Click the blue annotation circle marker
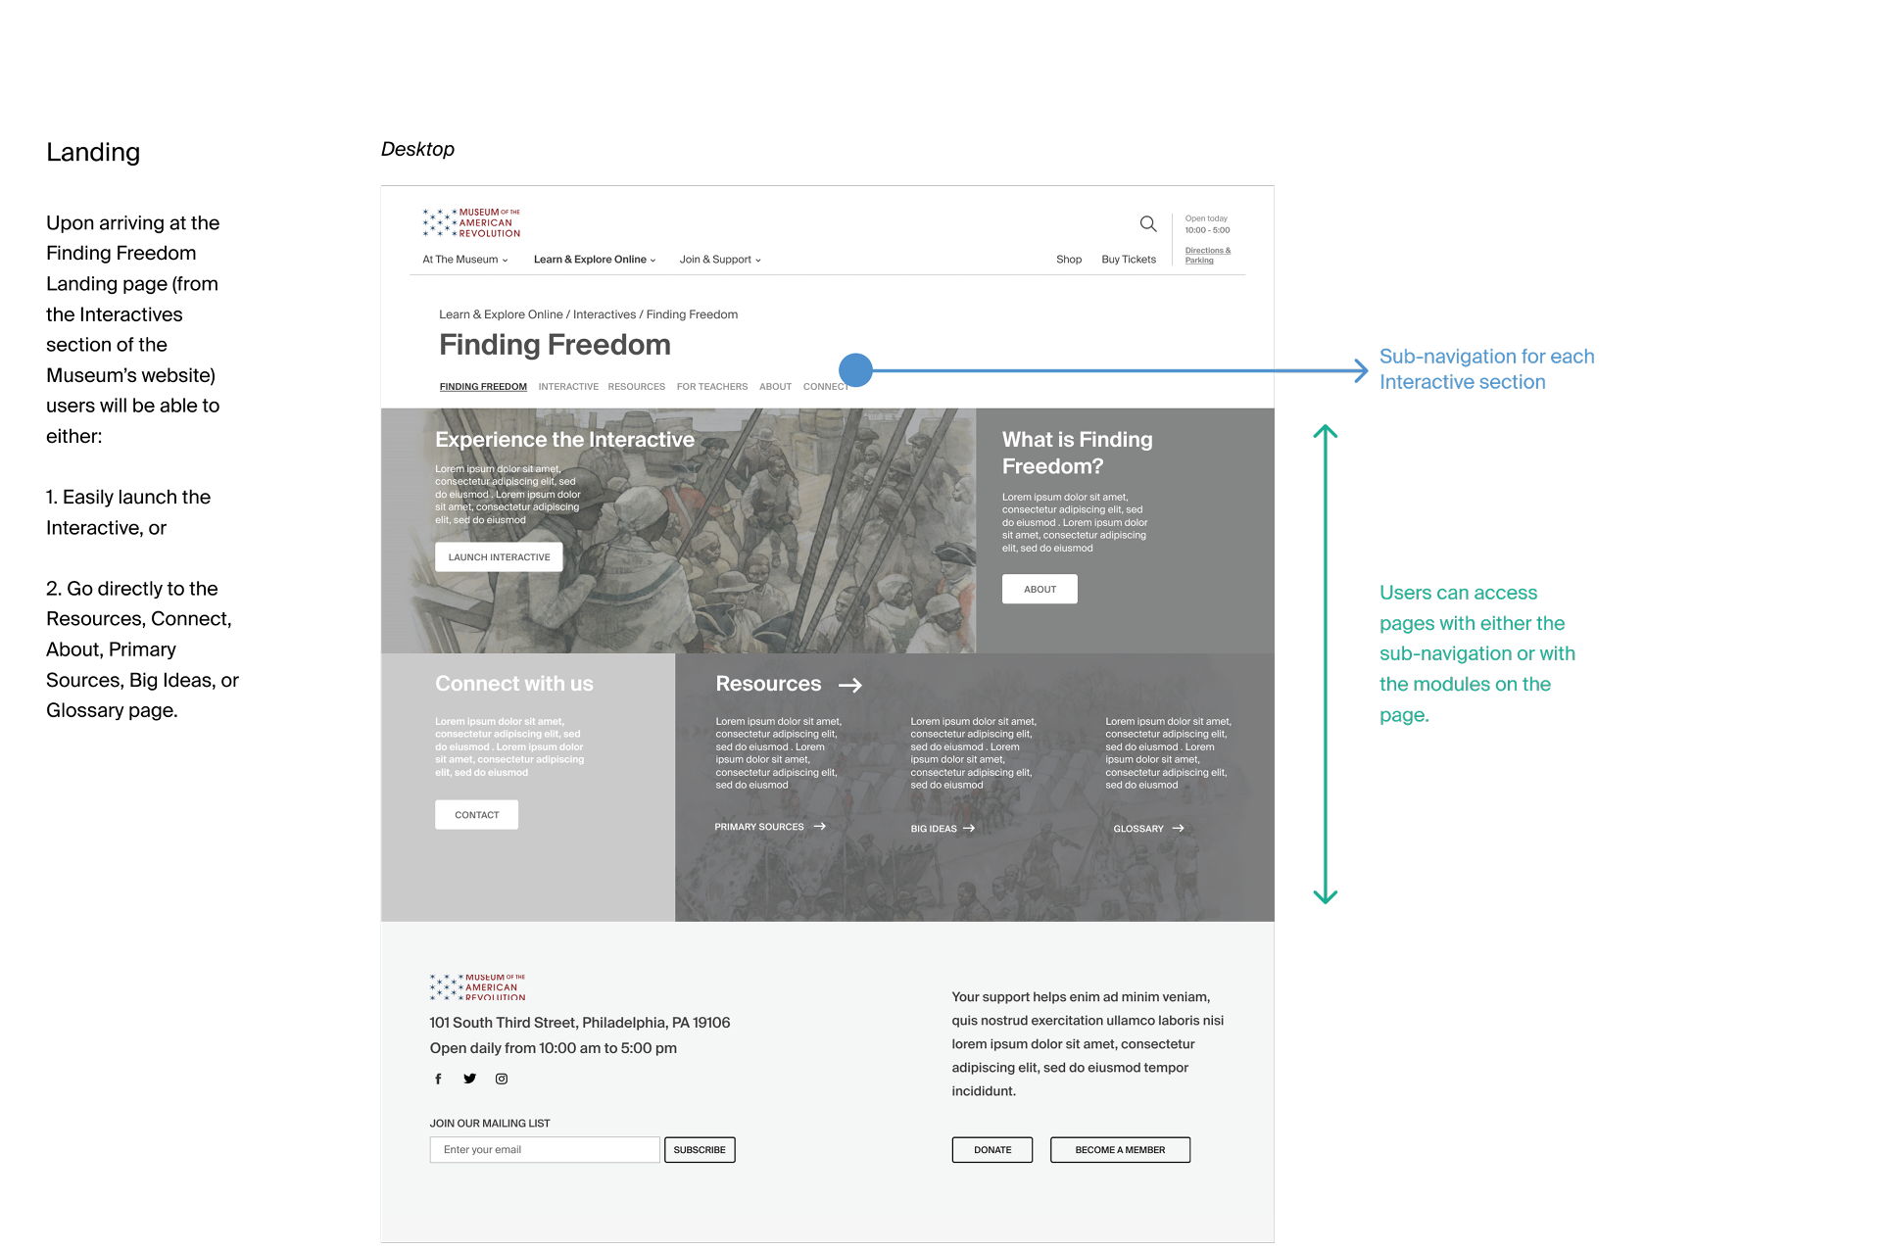Viewport: 1886px width, 1249px height. tap(855, 370)
